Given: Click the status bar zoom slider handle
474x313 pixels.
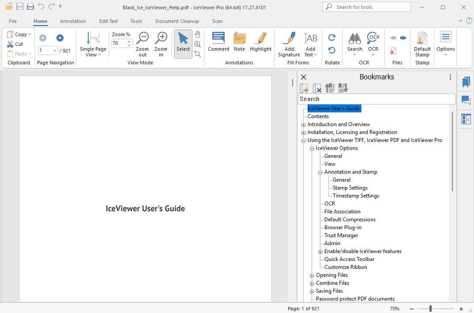Looking at the screenshot, I should [x=430, y=309].
